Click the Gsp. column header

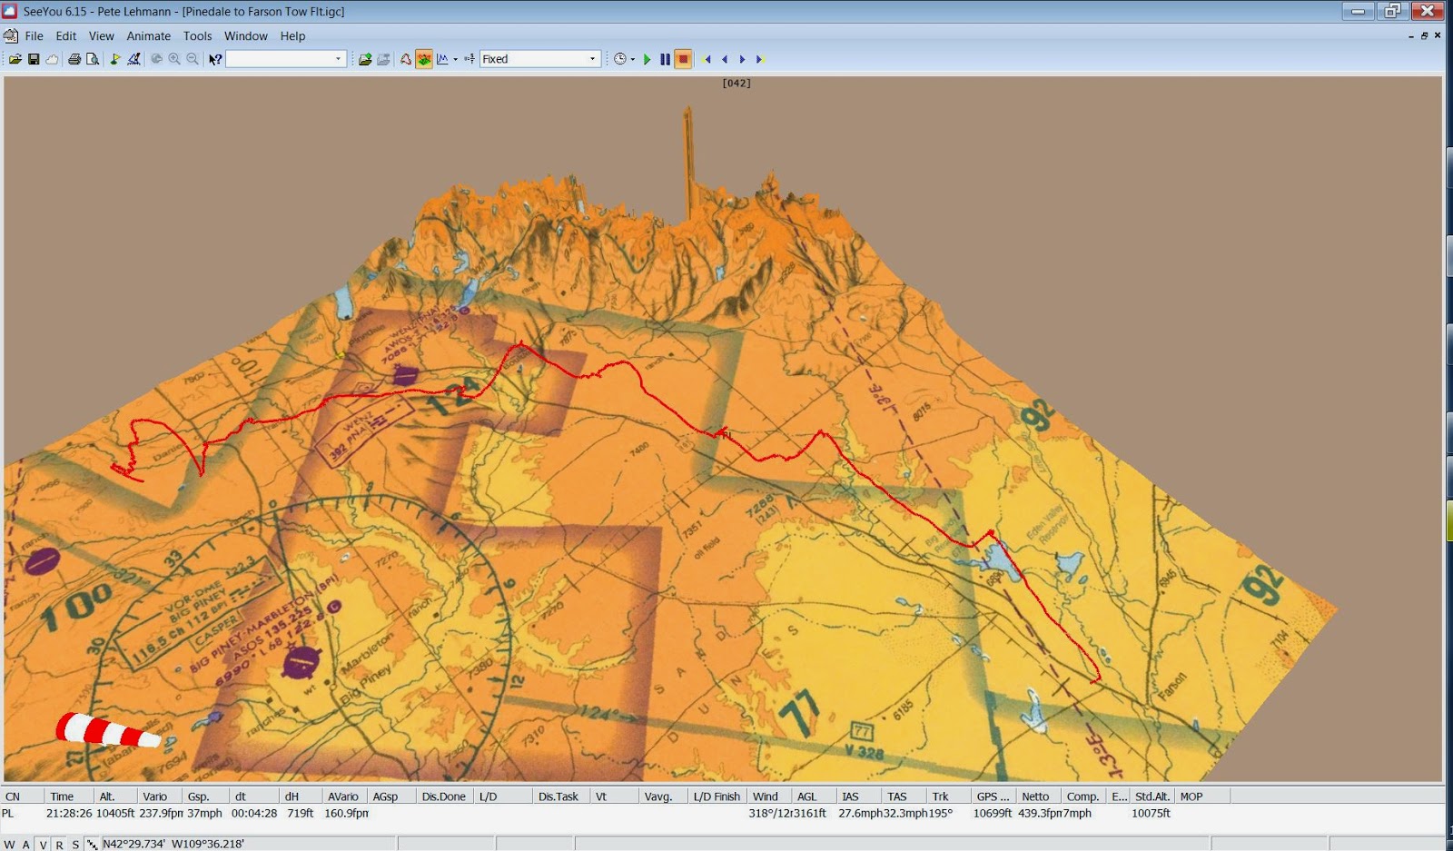click(x=205, y=797)
